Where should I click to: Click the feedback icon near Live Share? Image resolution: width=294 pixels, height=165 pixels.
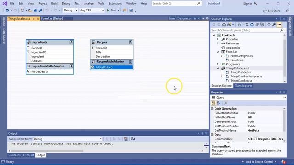click(288, 11)
